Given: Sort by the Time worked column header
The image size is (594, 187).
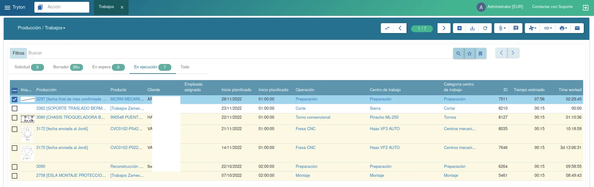Looking at the screenshot, I should pos(570,90).
